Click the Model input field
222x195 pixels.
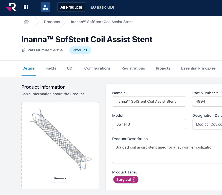point(149,124)
